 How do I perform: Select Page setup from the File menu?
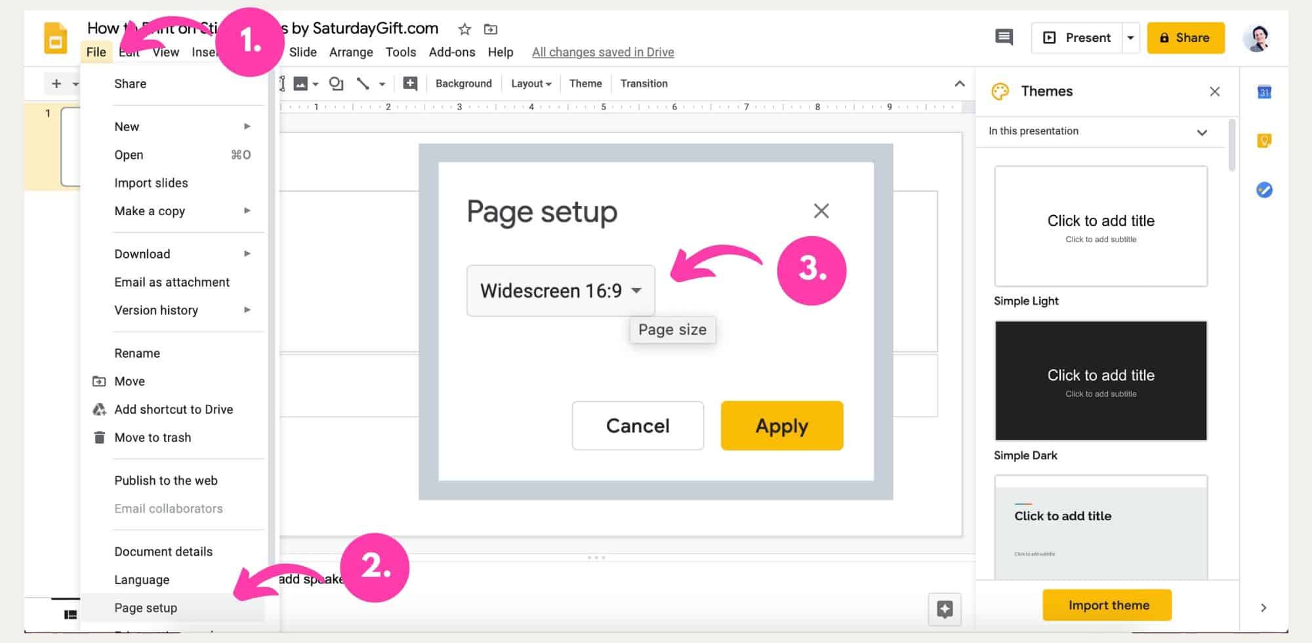[146, 608]
